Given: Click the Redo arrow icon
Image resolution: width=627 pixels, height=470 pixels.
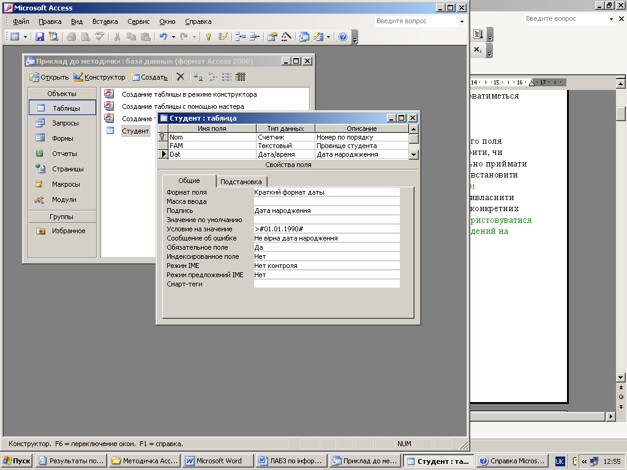Looking at the screenshot, I should pos(184,37).
